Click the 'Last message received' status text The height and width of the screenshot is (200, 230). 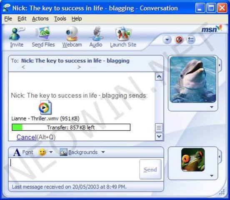pyautogui.click(x=69, y=187)
